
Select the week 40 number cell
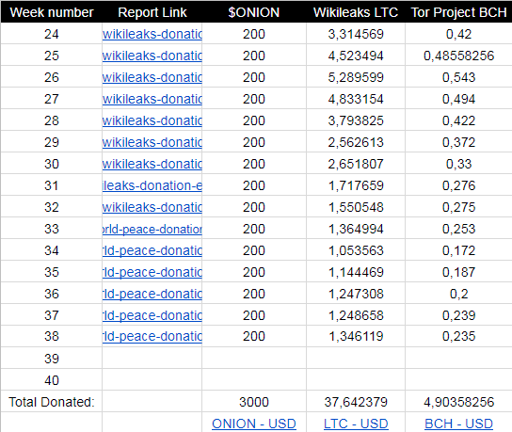tap(52, 380)
